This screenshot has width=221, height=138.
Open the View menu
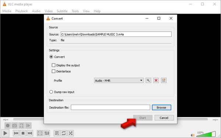click(86, 11)
